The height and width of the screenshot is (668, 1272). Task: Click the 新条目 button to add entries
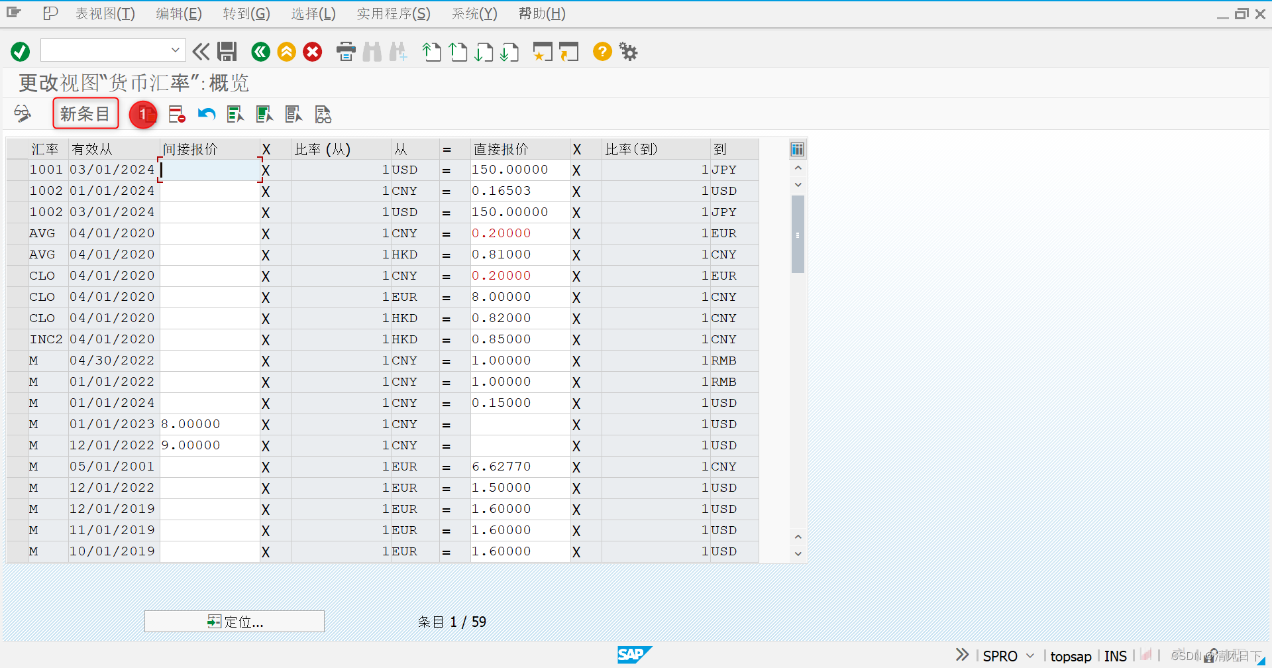tap(85, 113)
